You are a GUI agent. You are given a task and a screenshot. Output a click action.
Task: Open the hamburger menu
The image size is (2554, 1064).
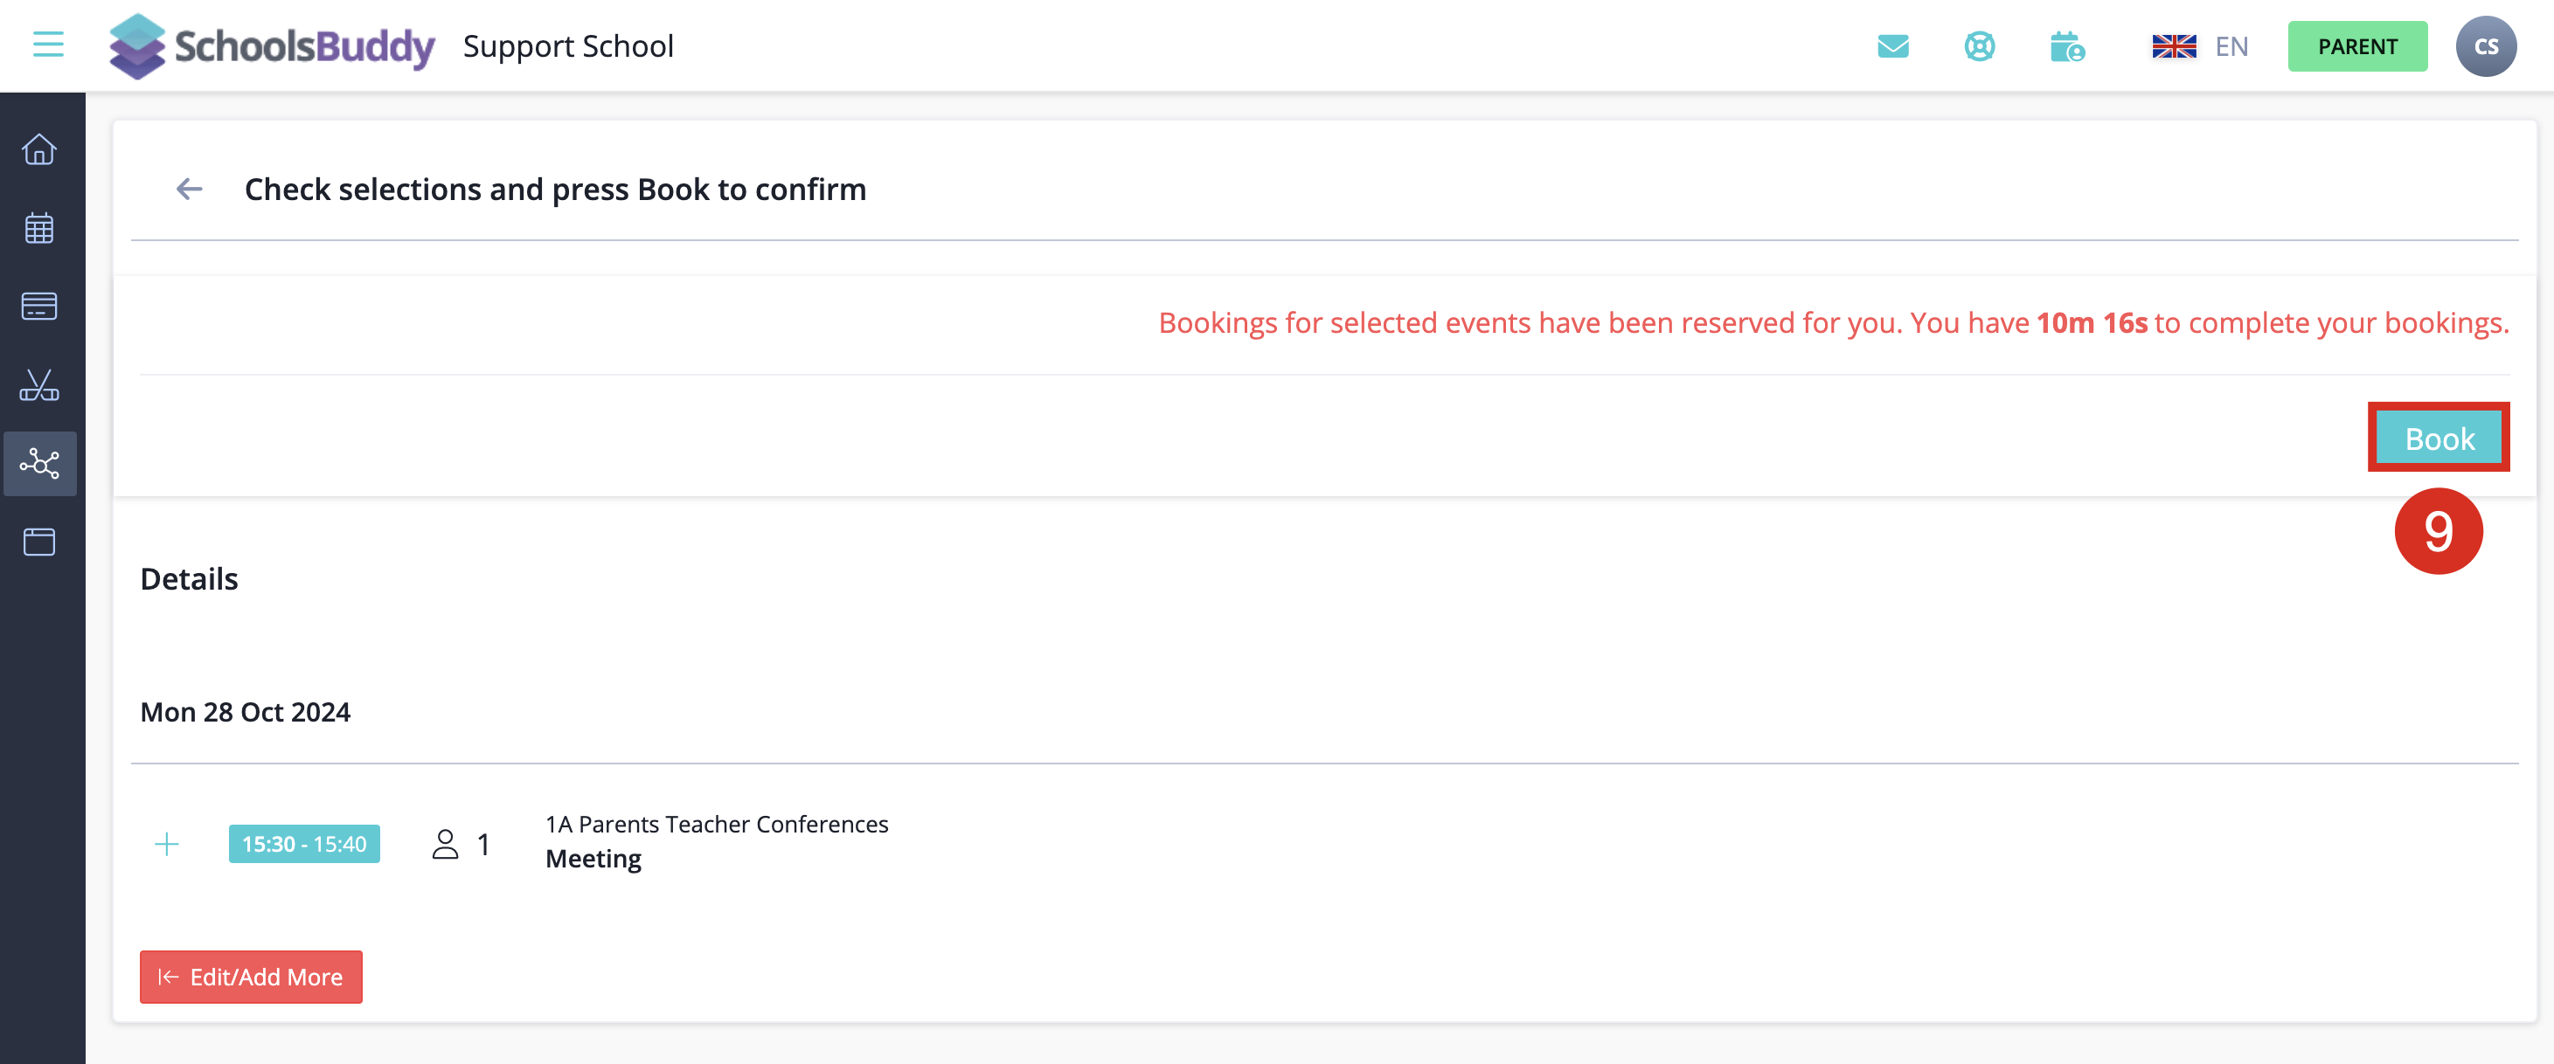[47, 45]
